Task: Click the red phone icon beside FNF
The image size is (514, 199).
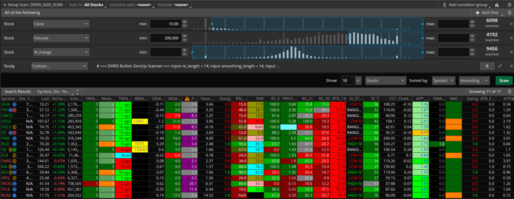Action: pos(15,110)
